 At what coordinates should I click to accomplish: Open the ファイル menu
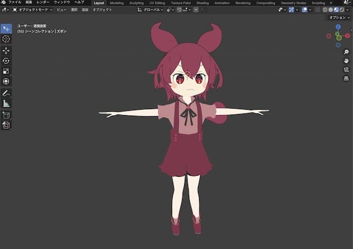(15, 3)
